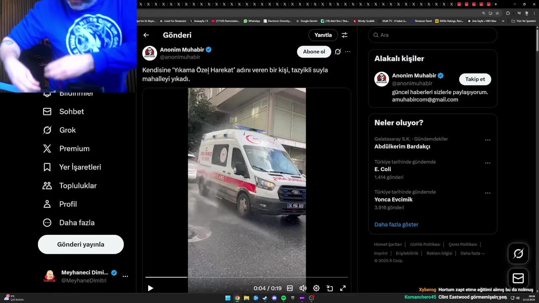The width and height of the screenshot is (539, 303).
Task: Open Google Gemini bookmark
Action: click(307, 21)
